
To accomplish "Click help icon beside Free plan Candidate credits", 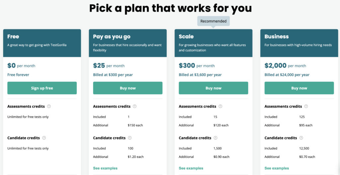I will [x=44, y=138].
